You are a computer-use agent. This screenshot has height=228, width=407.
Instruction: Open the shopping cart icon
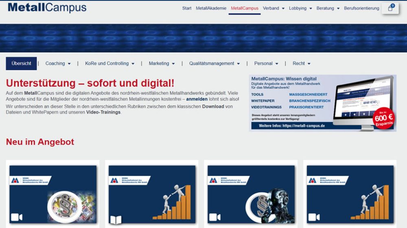coord(390,8)
